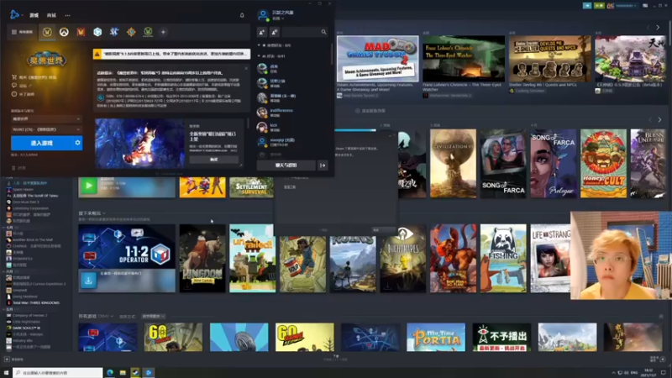
Task: Click the add friend icon in Battle.net
Action: pos(262,32)
